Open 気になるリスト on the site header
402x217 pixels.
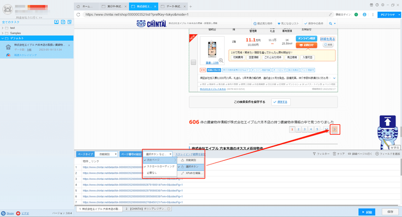pyautogui.click(x=288, y=24)
